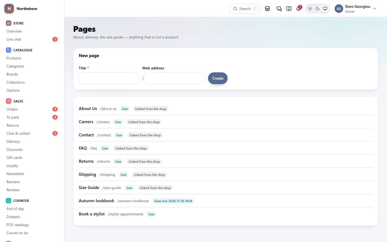The height and width of the screenshot is (242, 387).
Task: Select the Size Guide page title
Action: [89, 188]
